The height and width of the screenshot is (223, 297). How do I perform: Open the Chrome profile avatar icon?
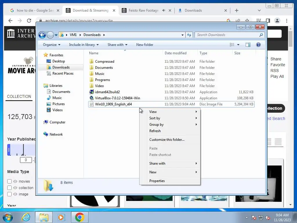[x=277, y=21]
